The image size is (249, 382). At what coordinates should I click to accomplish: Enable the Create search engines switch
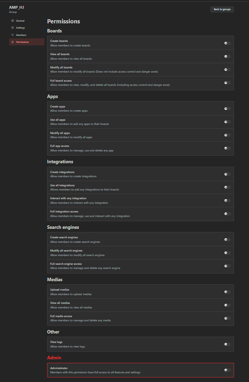[227, 240]
